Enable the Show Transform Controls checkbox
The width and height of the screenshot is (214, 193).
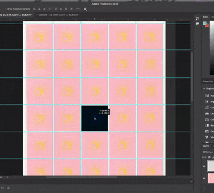(5, 9)
